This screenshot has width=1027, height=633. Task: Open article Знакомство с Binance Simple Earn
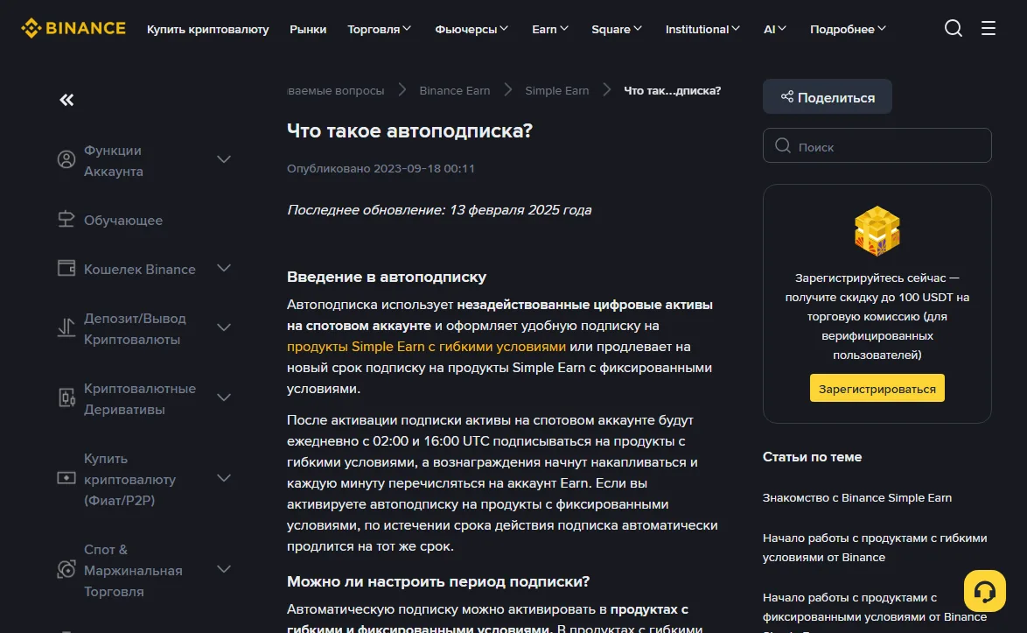pyautogui.click(x=856, y=497)
